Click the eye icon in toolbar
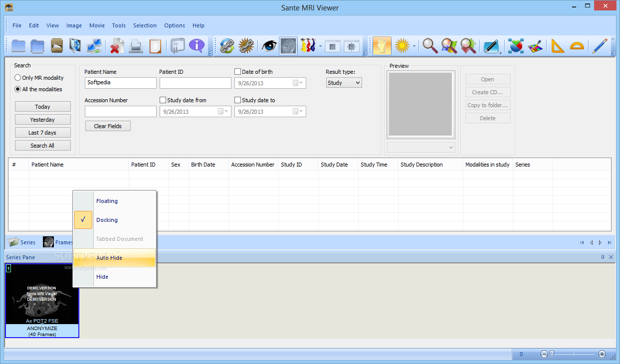Image resolution: width=620 pixels, height=364 pixels. click(x=269, y=46)
